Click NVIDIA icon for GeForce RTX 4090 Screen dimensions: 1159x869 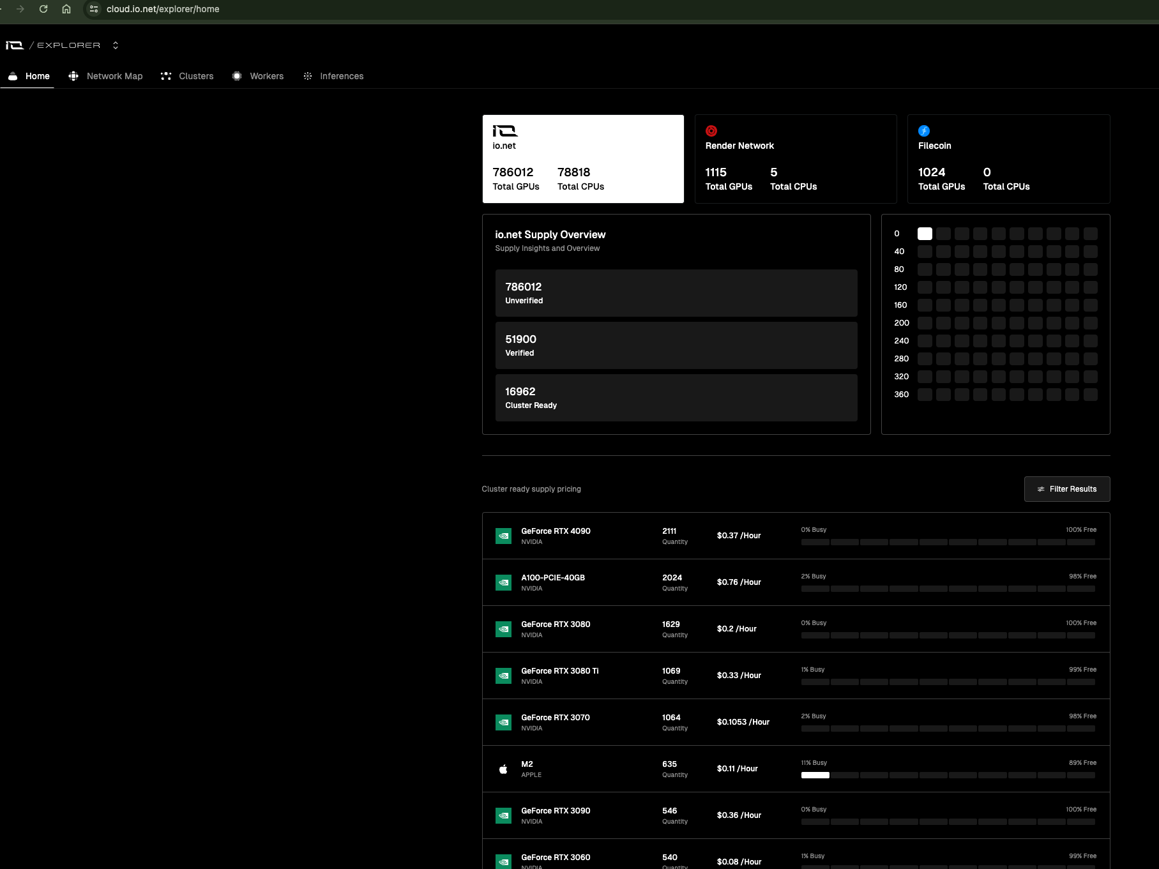503,536
